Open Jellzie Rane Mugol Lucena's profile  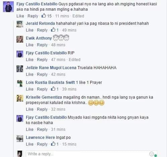[x=51, y=67]
